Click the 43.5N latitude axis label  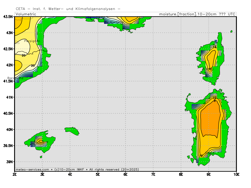click(x=8, y=17)
